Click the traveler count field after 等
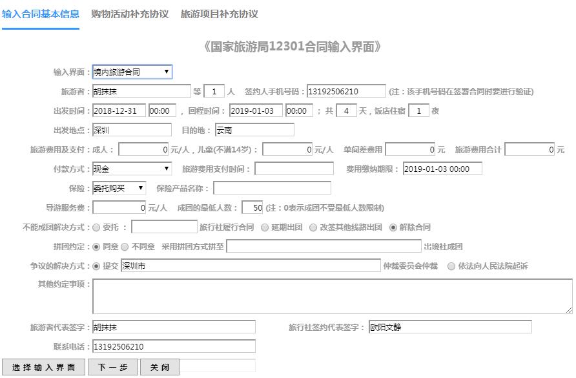The width and height of the screenshot is (576, 378). (x=214, y=91)
